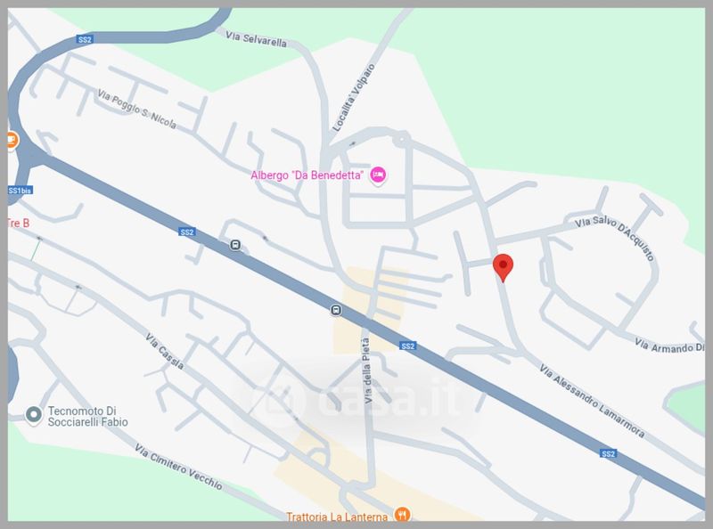Select the Via Selvarella street label
The height and width of the screenshot is (529, 713).
click(x=257, y=39)
